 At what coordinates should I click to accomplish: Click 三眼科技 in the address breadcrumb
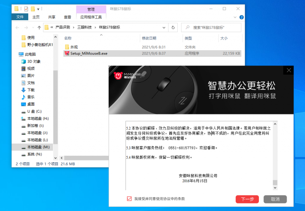pyautogui.click(x=84, y=27)
